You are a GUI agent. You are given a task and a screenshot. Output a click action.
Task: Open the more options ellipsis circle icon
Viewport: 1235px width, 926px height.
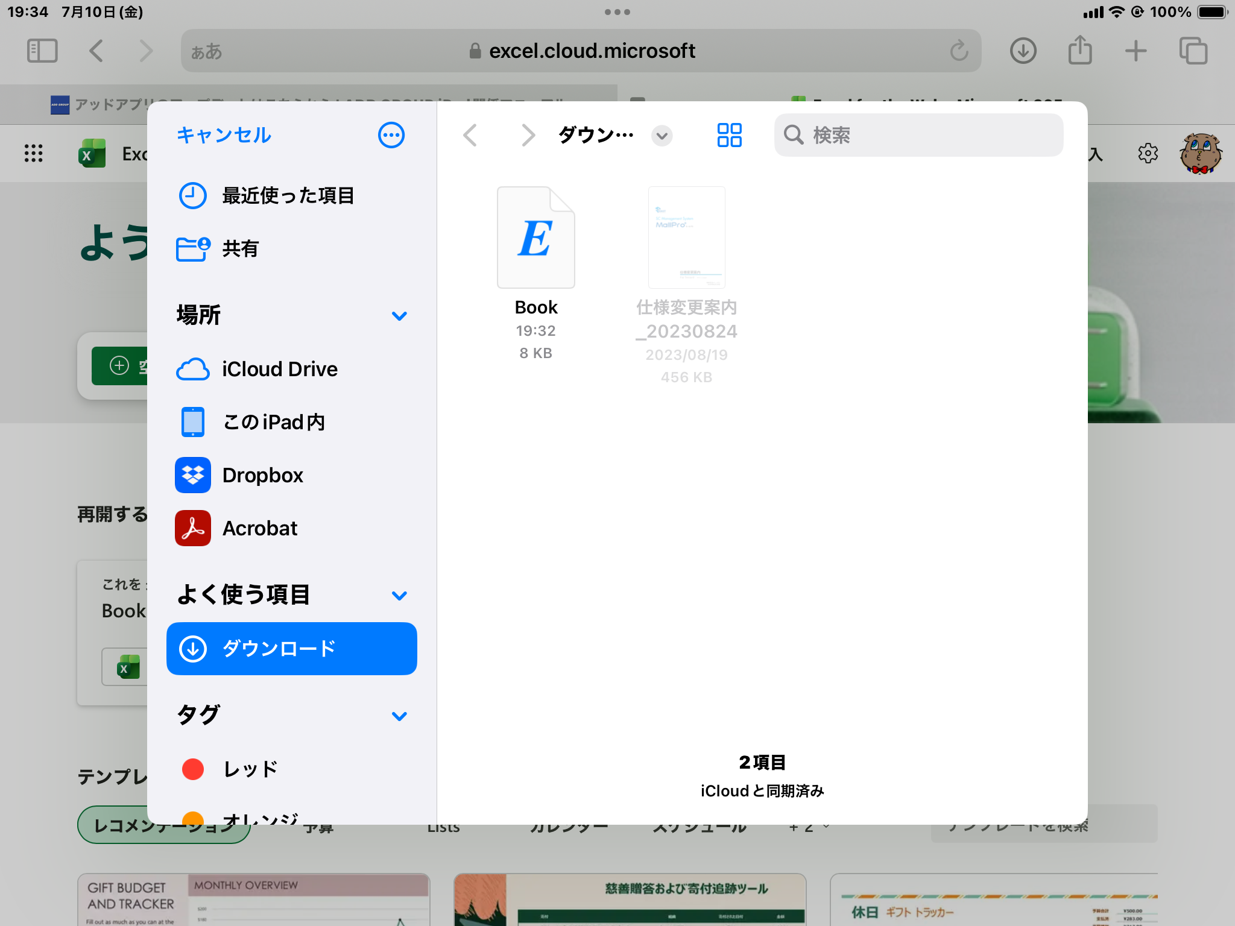point(391,135)
